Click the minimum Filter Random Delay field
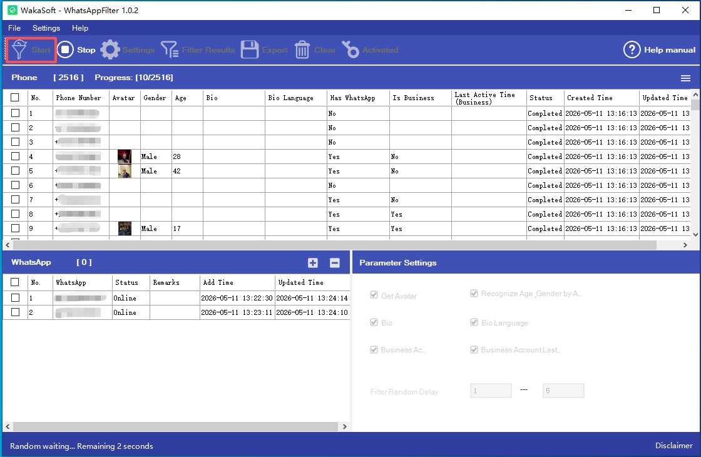The image size is (701, 457). pyautogui.click(x=491, y=391)
